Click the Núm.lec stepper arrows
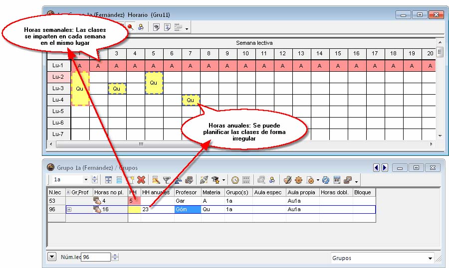This screenshot has height=268, width=449. coord(115,257)
